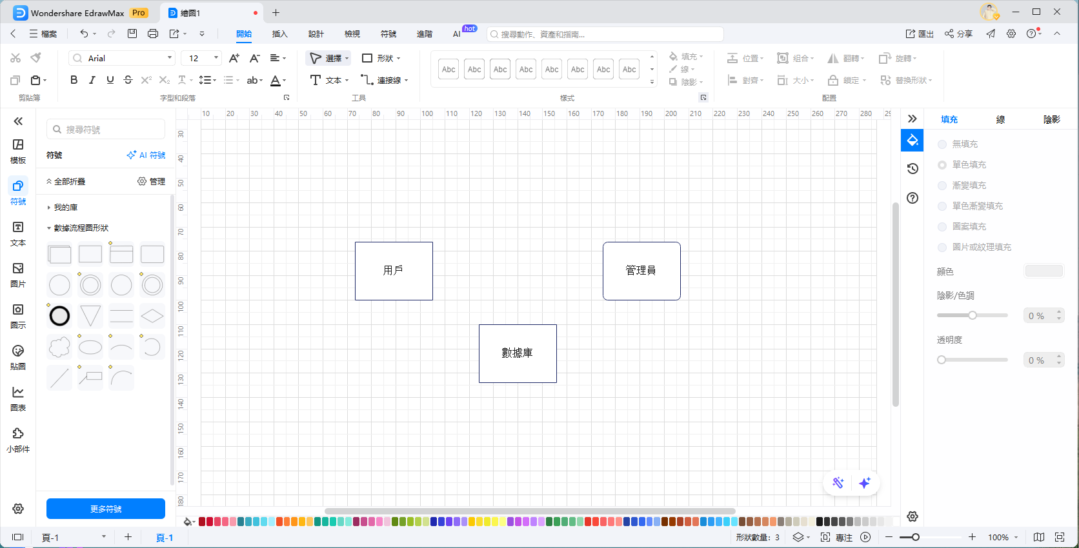Click the Format Painter icon
Screen dimensions: 1079x548
[x=36, y=58]
